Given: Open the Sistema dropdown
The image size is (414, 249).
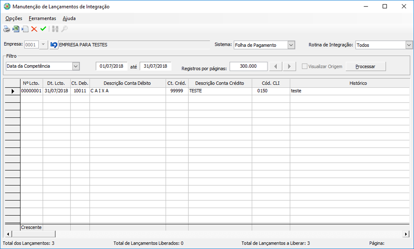Looking at the screenshot, I should pyautogui.click(x=291, y=45).
